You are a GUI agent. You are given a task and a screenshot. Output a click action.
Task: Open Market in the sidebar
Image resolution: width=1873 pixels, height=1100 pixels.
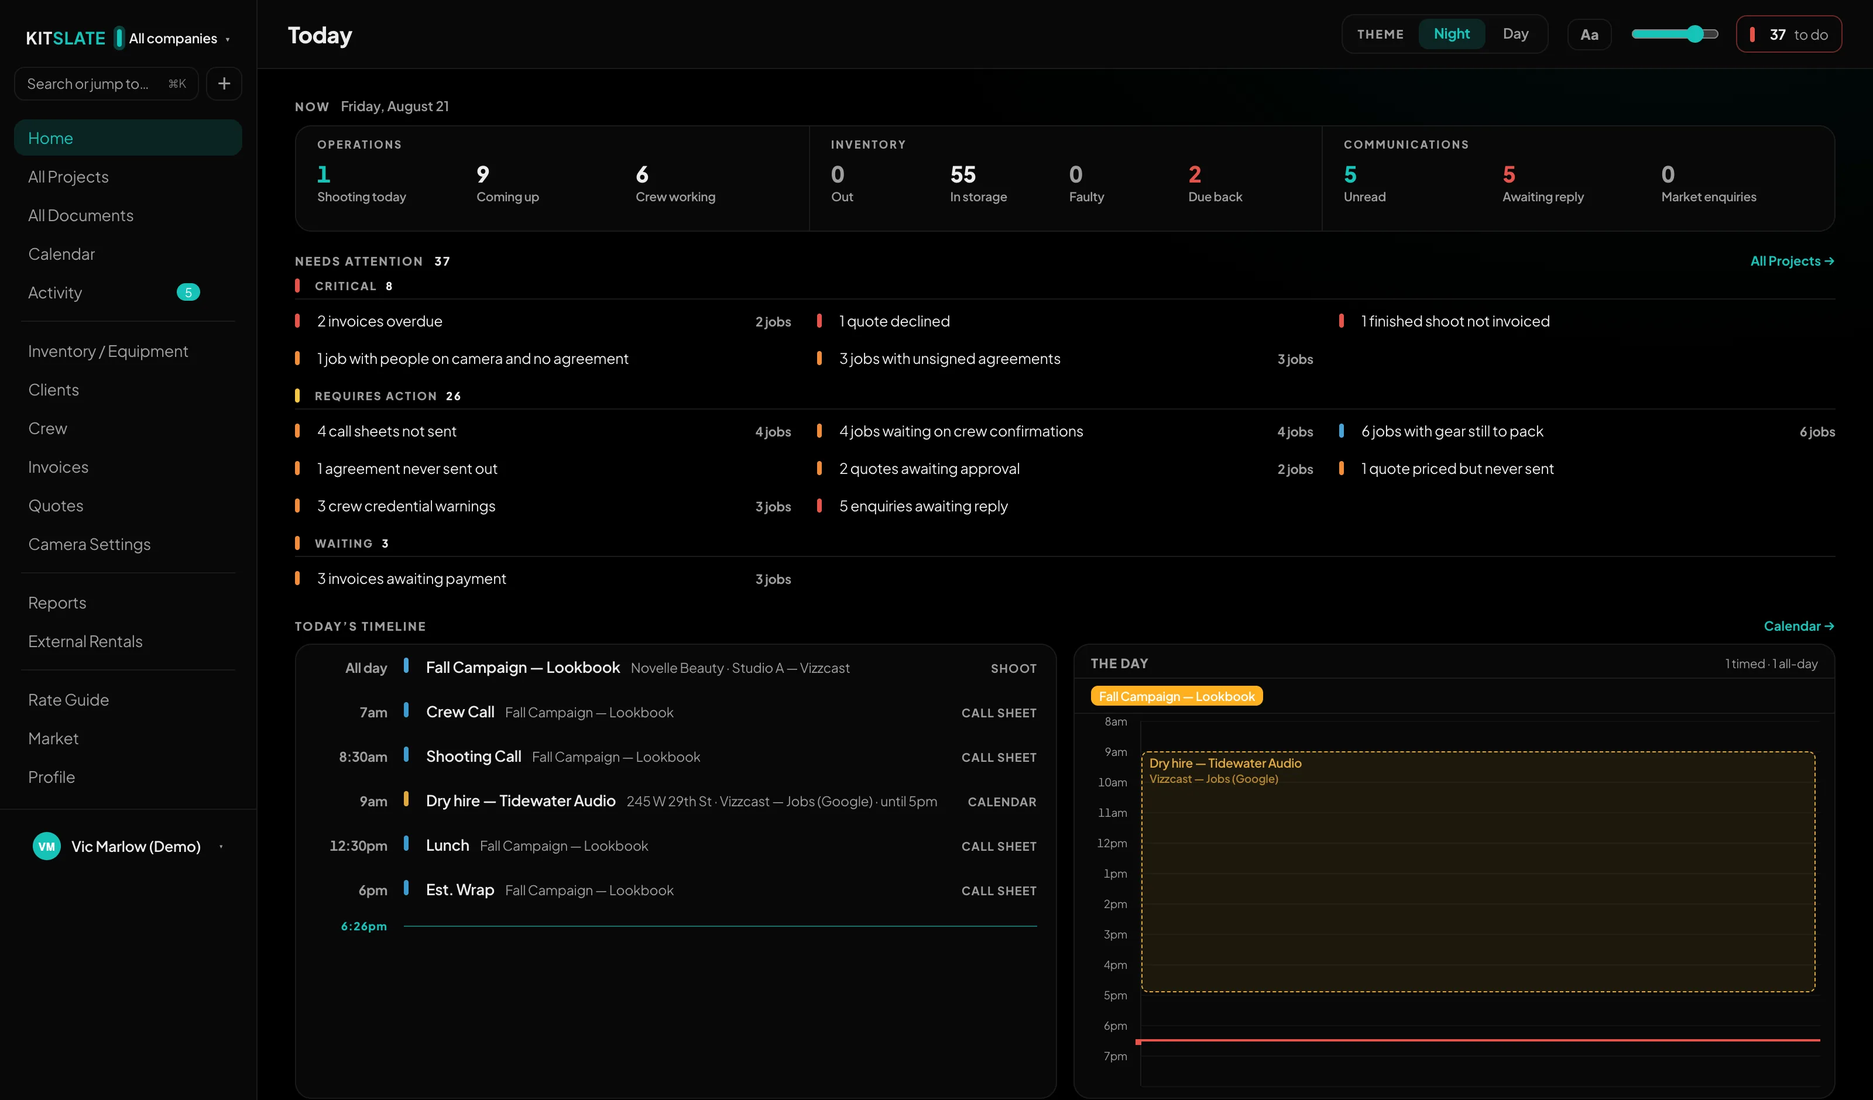point(128,738)
